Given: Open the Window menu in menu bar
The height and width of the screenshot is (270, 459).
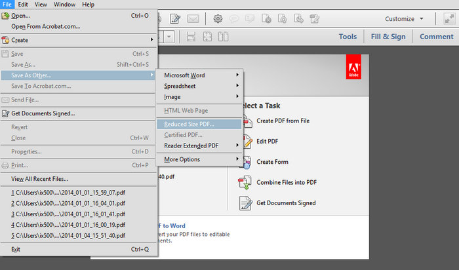Looking at the screenshot, I should (64, 5).
